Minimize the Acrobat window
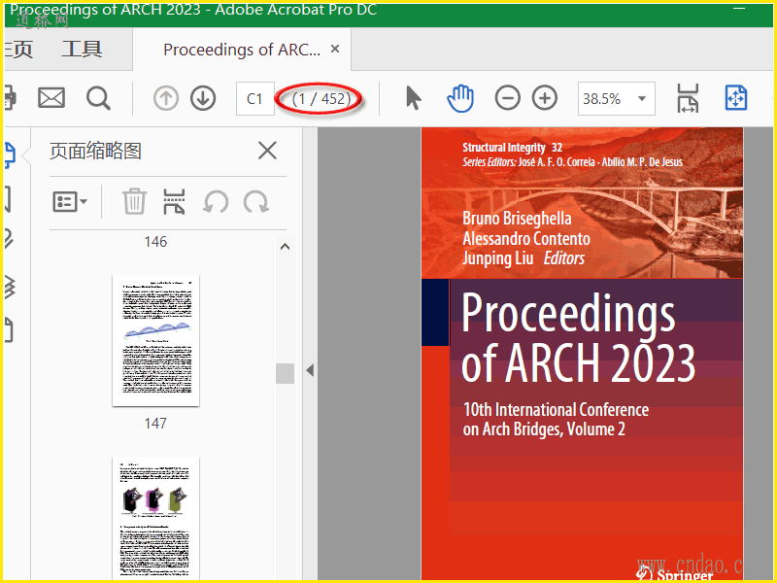 pos(739,9)
